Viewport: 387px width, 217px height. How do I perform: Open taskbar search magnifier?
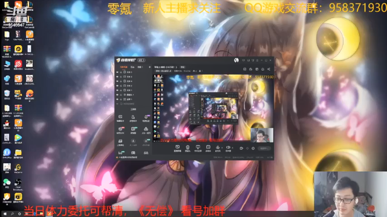pos(12,214)
